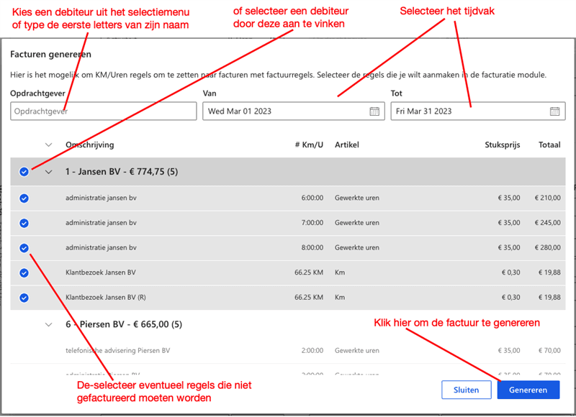Click the € 70,00 total in telefonische advisering row

point(549,351)
